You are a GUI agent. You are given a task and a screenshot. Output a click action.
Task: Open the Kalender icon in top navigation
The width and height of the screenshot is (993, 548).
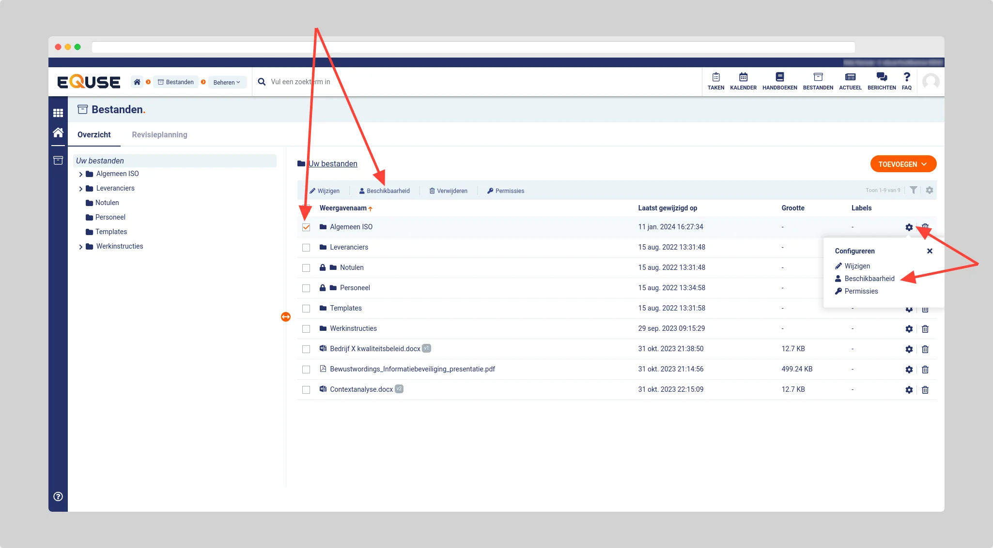(743, 77)
